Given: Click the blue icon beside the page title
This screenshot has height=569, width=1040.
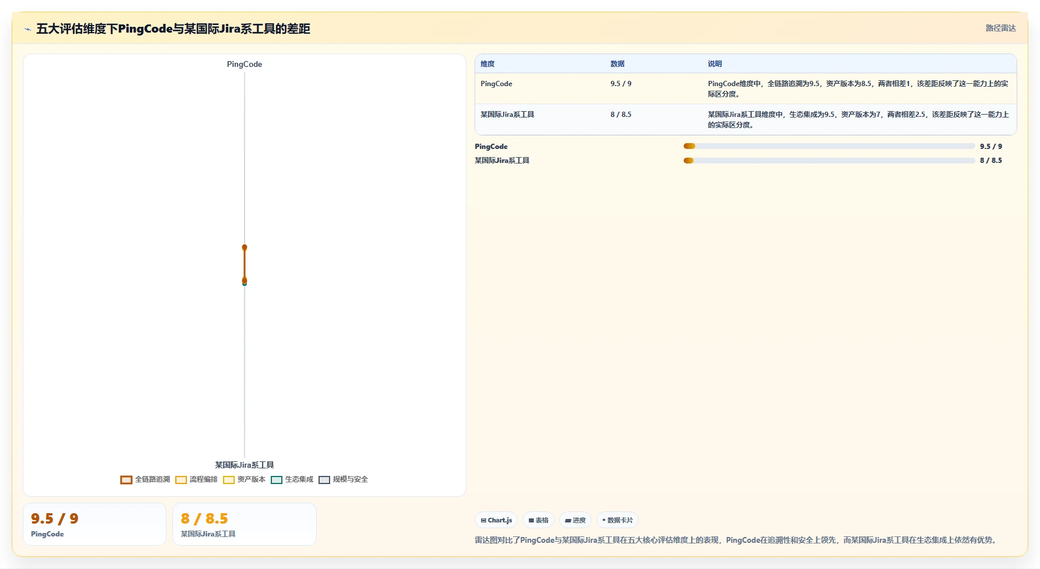Looking at the screenshot, I should point(27,29).
